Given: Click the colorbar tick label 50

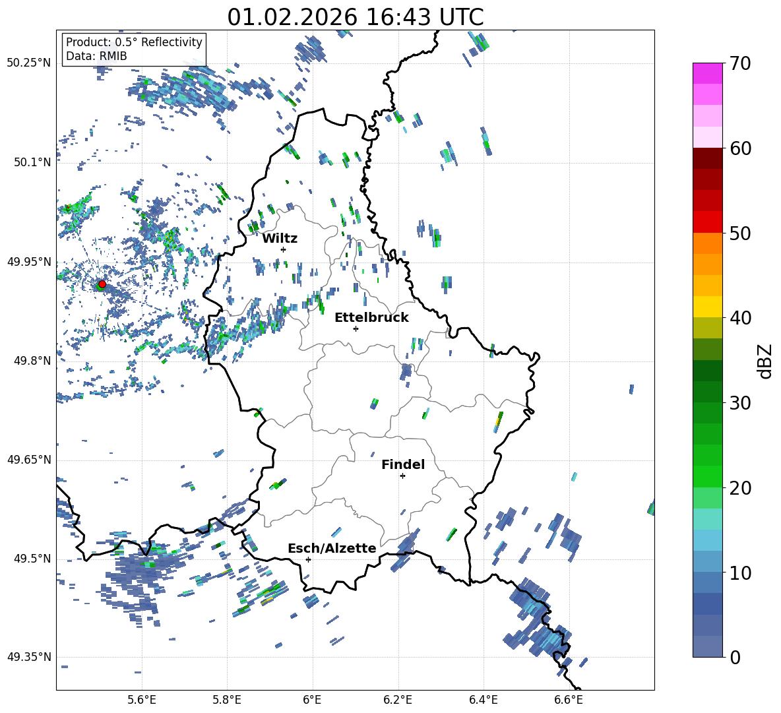Looking at the screenshot, I should pyautogui.click(x=741, y=233).
